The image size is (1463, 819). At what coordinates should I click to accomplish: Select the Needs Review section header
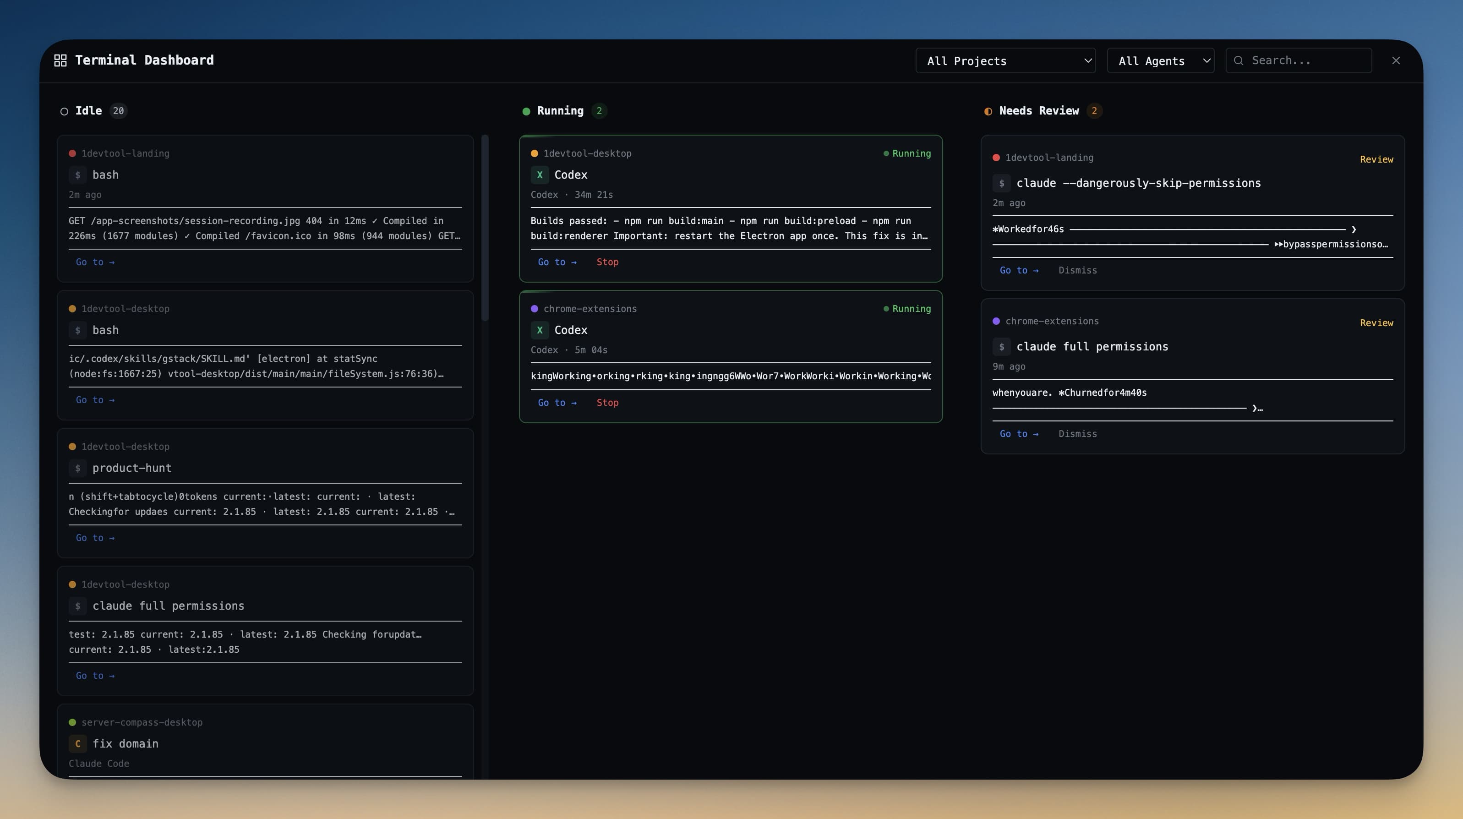point(1039,111)
